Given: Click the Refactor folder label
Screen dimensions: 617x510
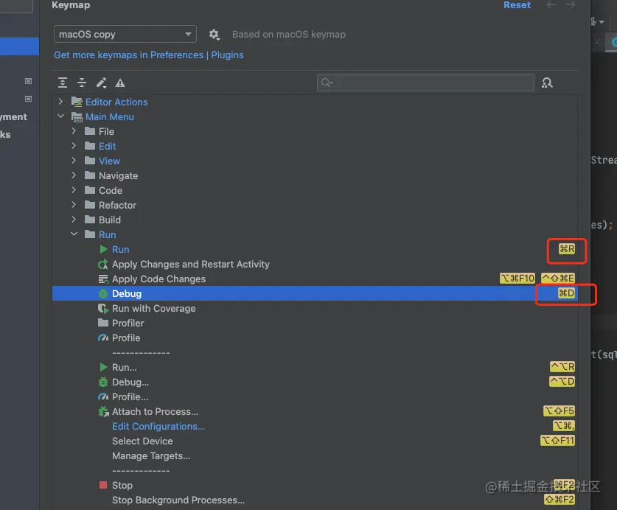Looking at the screenshot, I should point(118,206).
